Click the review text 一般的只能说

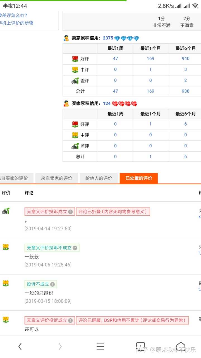tap(39, 293)
